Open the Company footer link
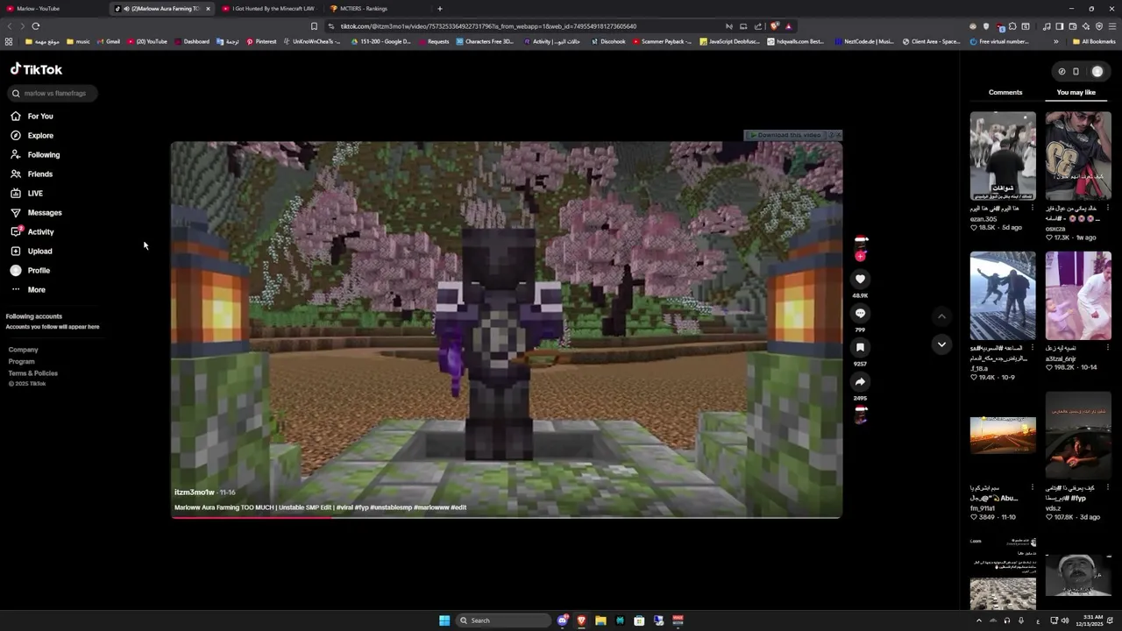1122x631 pixels. coord(23,350)
